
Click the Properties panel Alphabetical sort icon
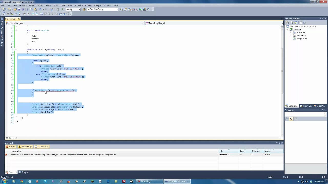[291, 119]
